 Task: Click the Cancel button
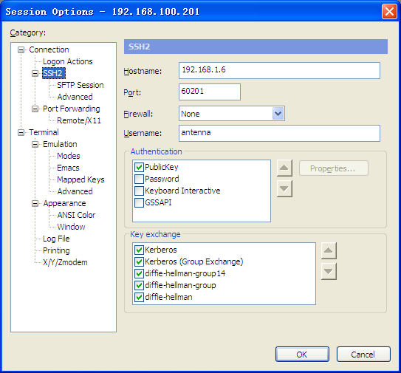click(363, 355)
